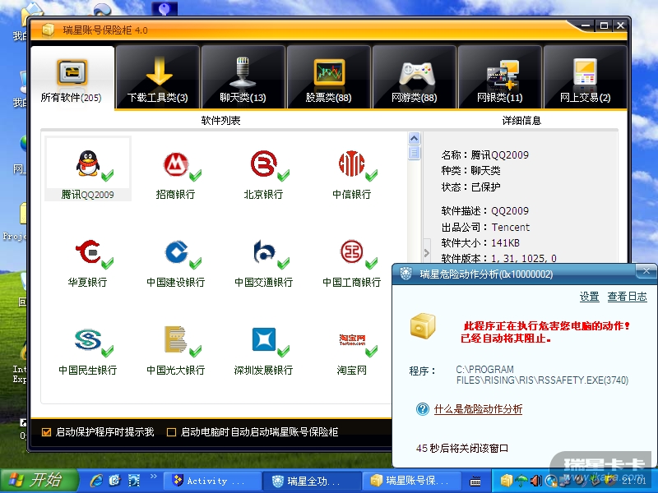Click the RSSAFETY.EXE program path text
The image size is (658, 493).
click(542, 375)
